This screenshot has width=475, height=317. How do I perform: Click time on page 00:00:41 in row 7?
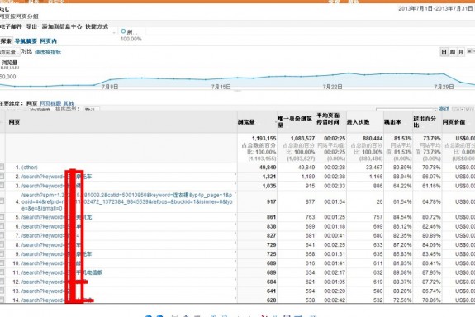pyautogui.click(x=335, y=235)
